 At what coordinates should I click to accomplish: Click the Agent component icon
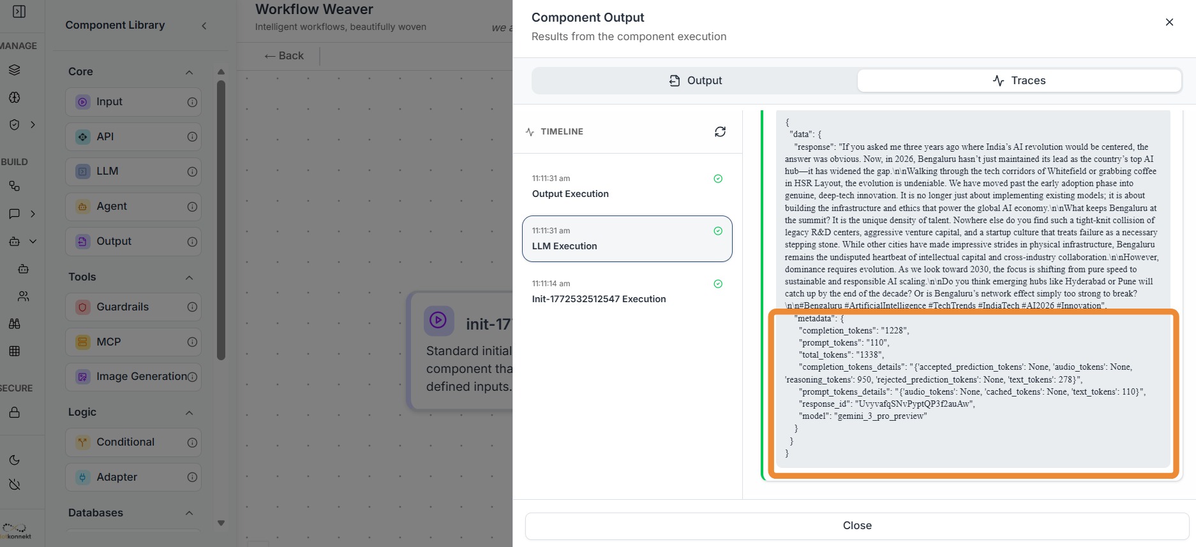point(83,207)
